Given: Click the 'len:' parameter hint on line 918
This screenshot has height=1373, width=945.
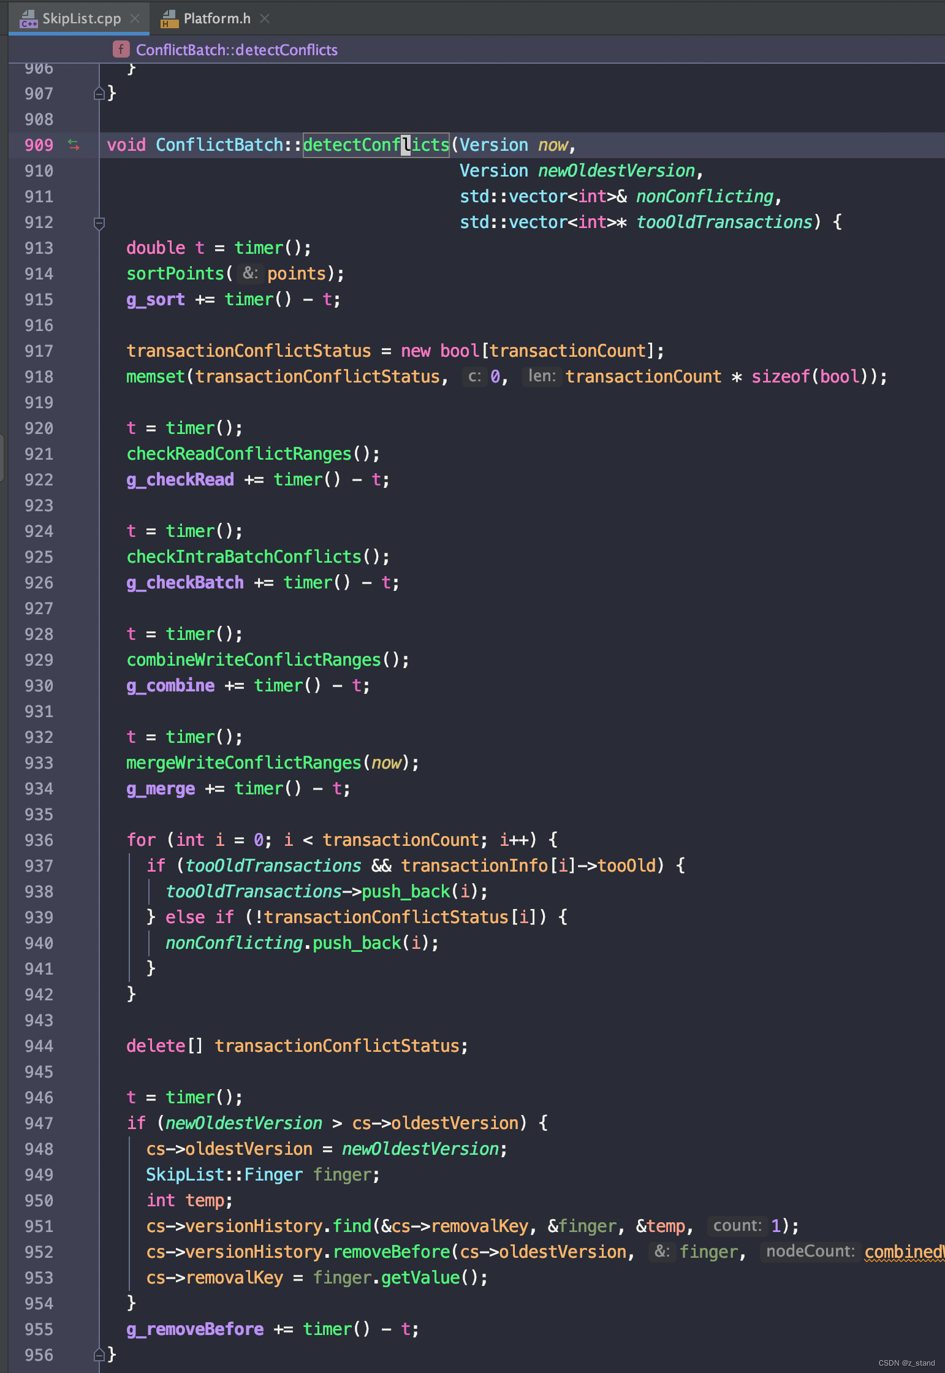Looking at the screenshot, I should point(542,376).
